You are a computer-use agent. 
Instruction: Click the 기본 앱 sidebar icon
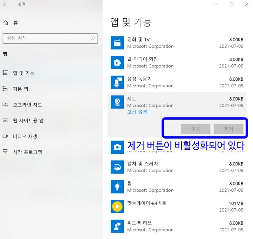5,89
